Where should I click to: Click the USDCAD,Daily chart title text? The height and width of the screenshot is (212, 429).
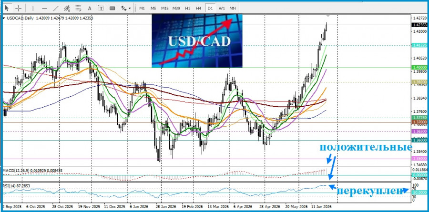[x=20, y=18]
